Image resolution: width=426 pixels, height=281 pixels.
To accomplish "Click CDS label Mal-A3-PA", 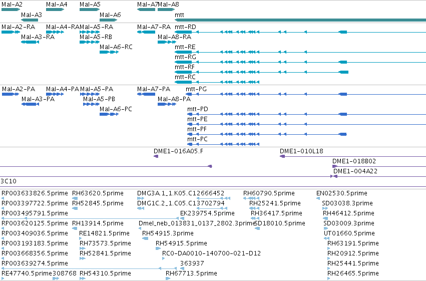I will tap(38, 99).
